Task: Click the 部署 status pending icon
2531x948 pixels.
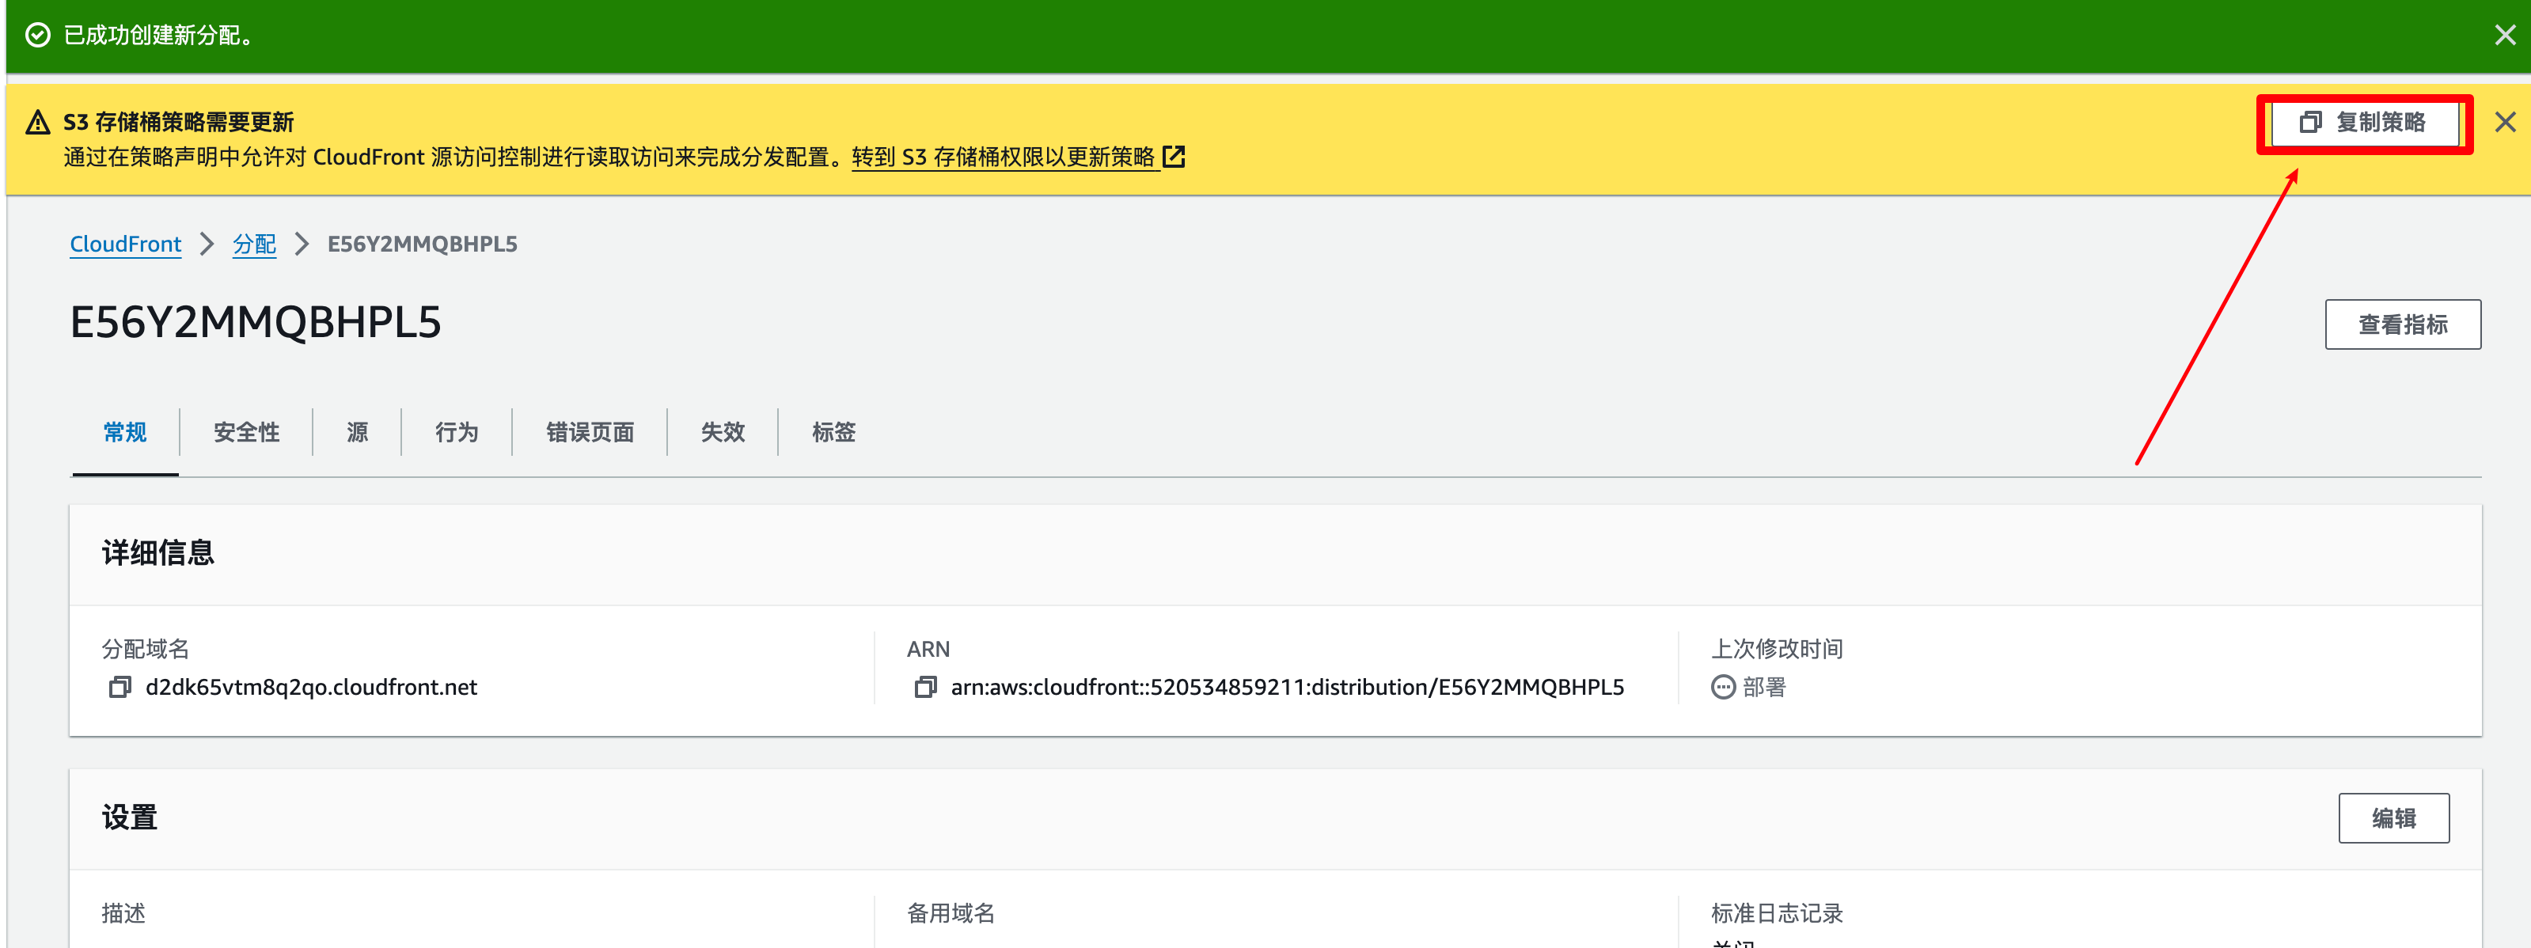Action: pos(1722,688)
